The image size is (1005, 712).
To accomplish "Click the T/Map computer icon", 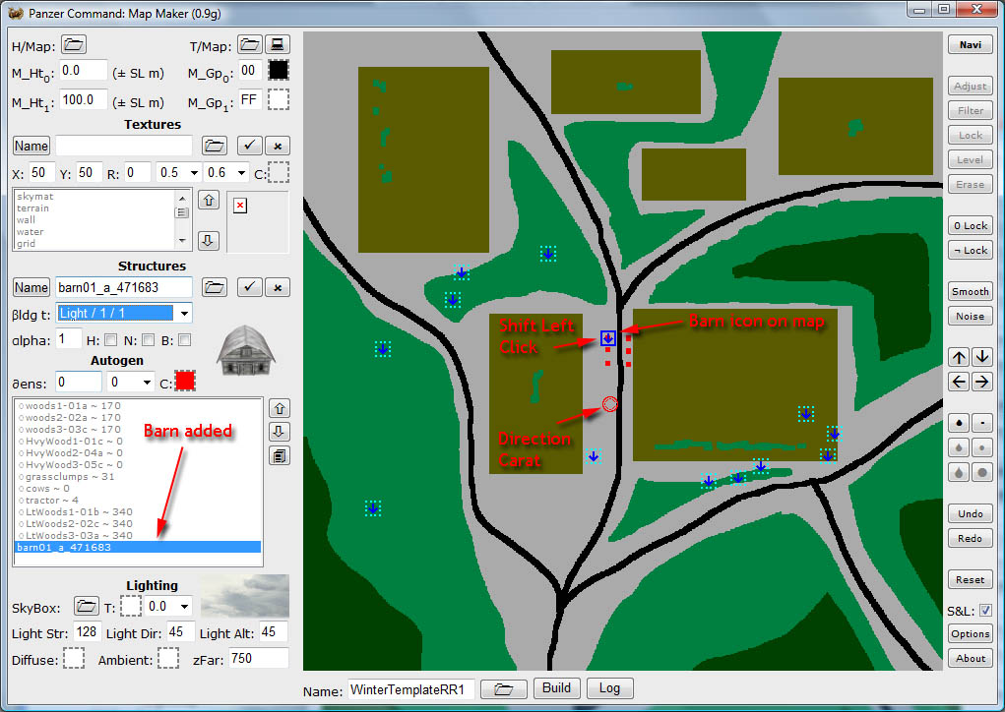I will pos(278,45).
